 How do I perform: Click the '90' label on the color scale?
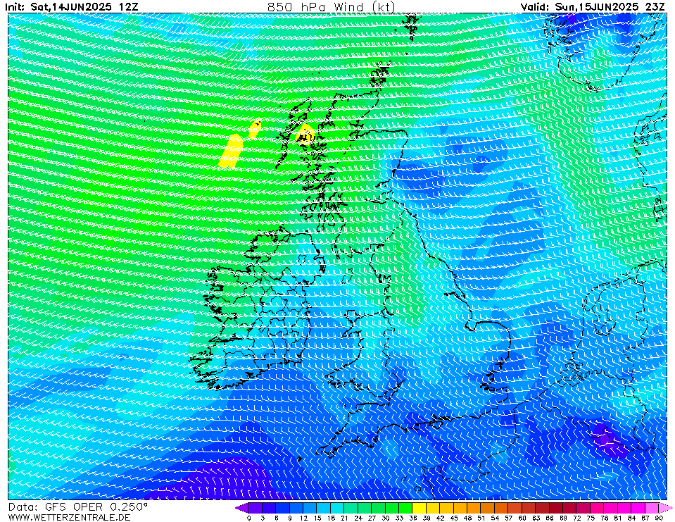(659, 518)
